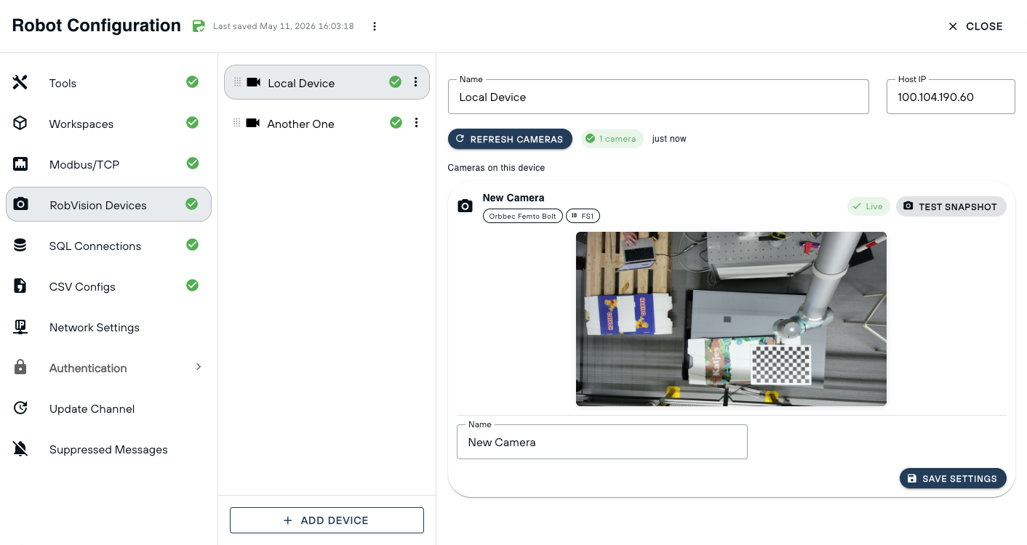Viewport: 1027px width, 545px height.
Task: Expand the Authentication section chevron
Action: 199,367
